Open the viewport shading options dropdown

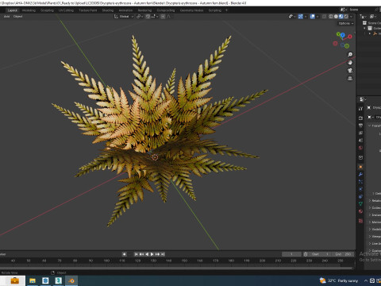click(x=351, y=17)
